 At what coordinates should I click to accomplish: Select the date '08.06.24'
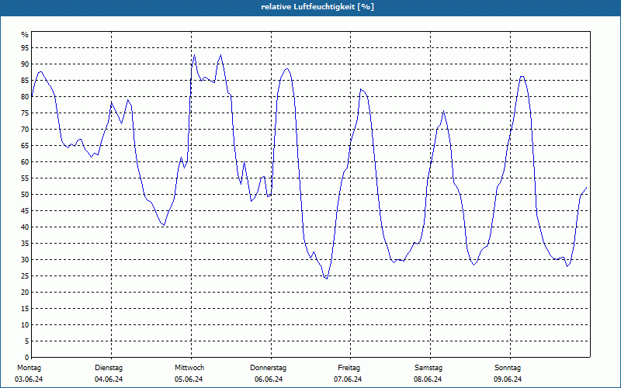click(428, 379)
